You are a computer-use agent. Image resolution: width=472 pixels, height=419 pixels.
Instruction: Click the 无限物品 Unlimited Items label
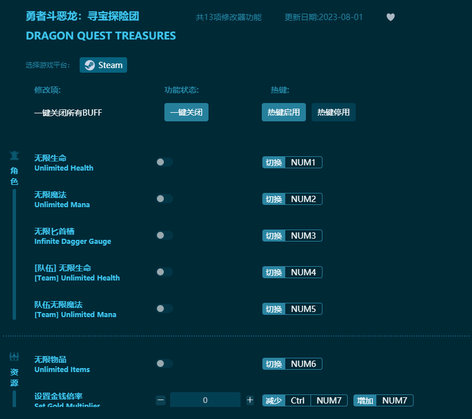tap(62, 365)
